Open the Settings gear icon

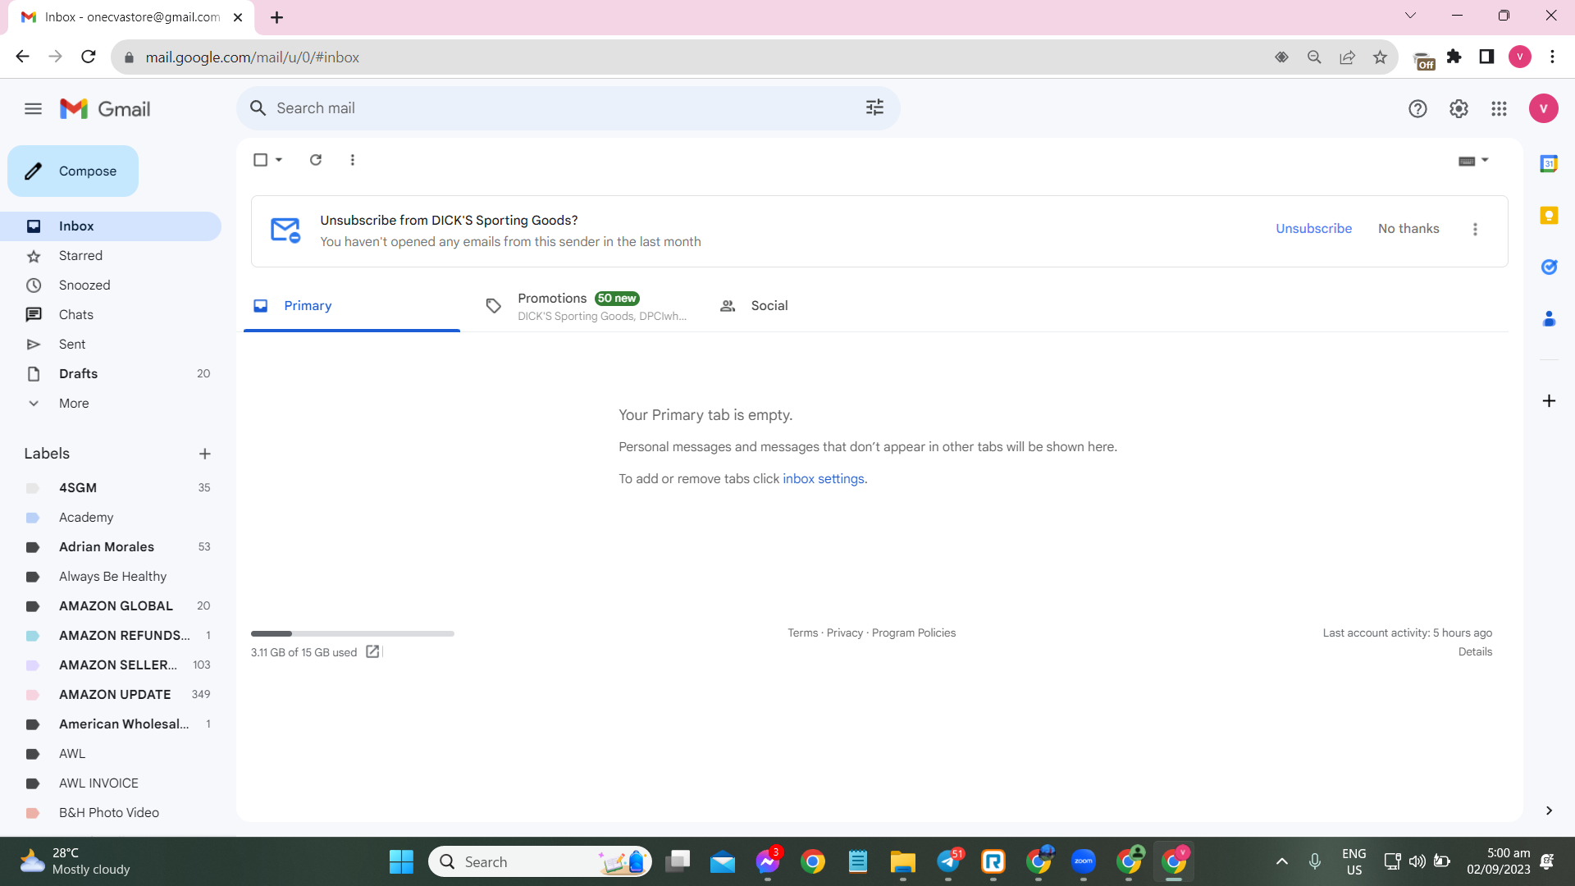click(1459, 108)
